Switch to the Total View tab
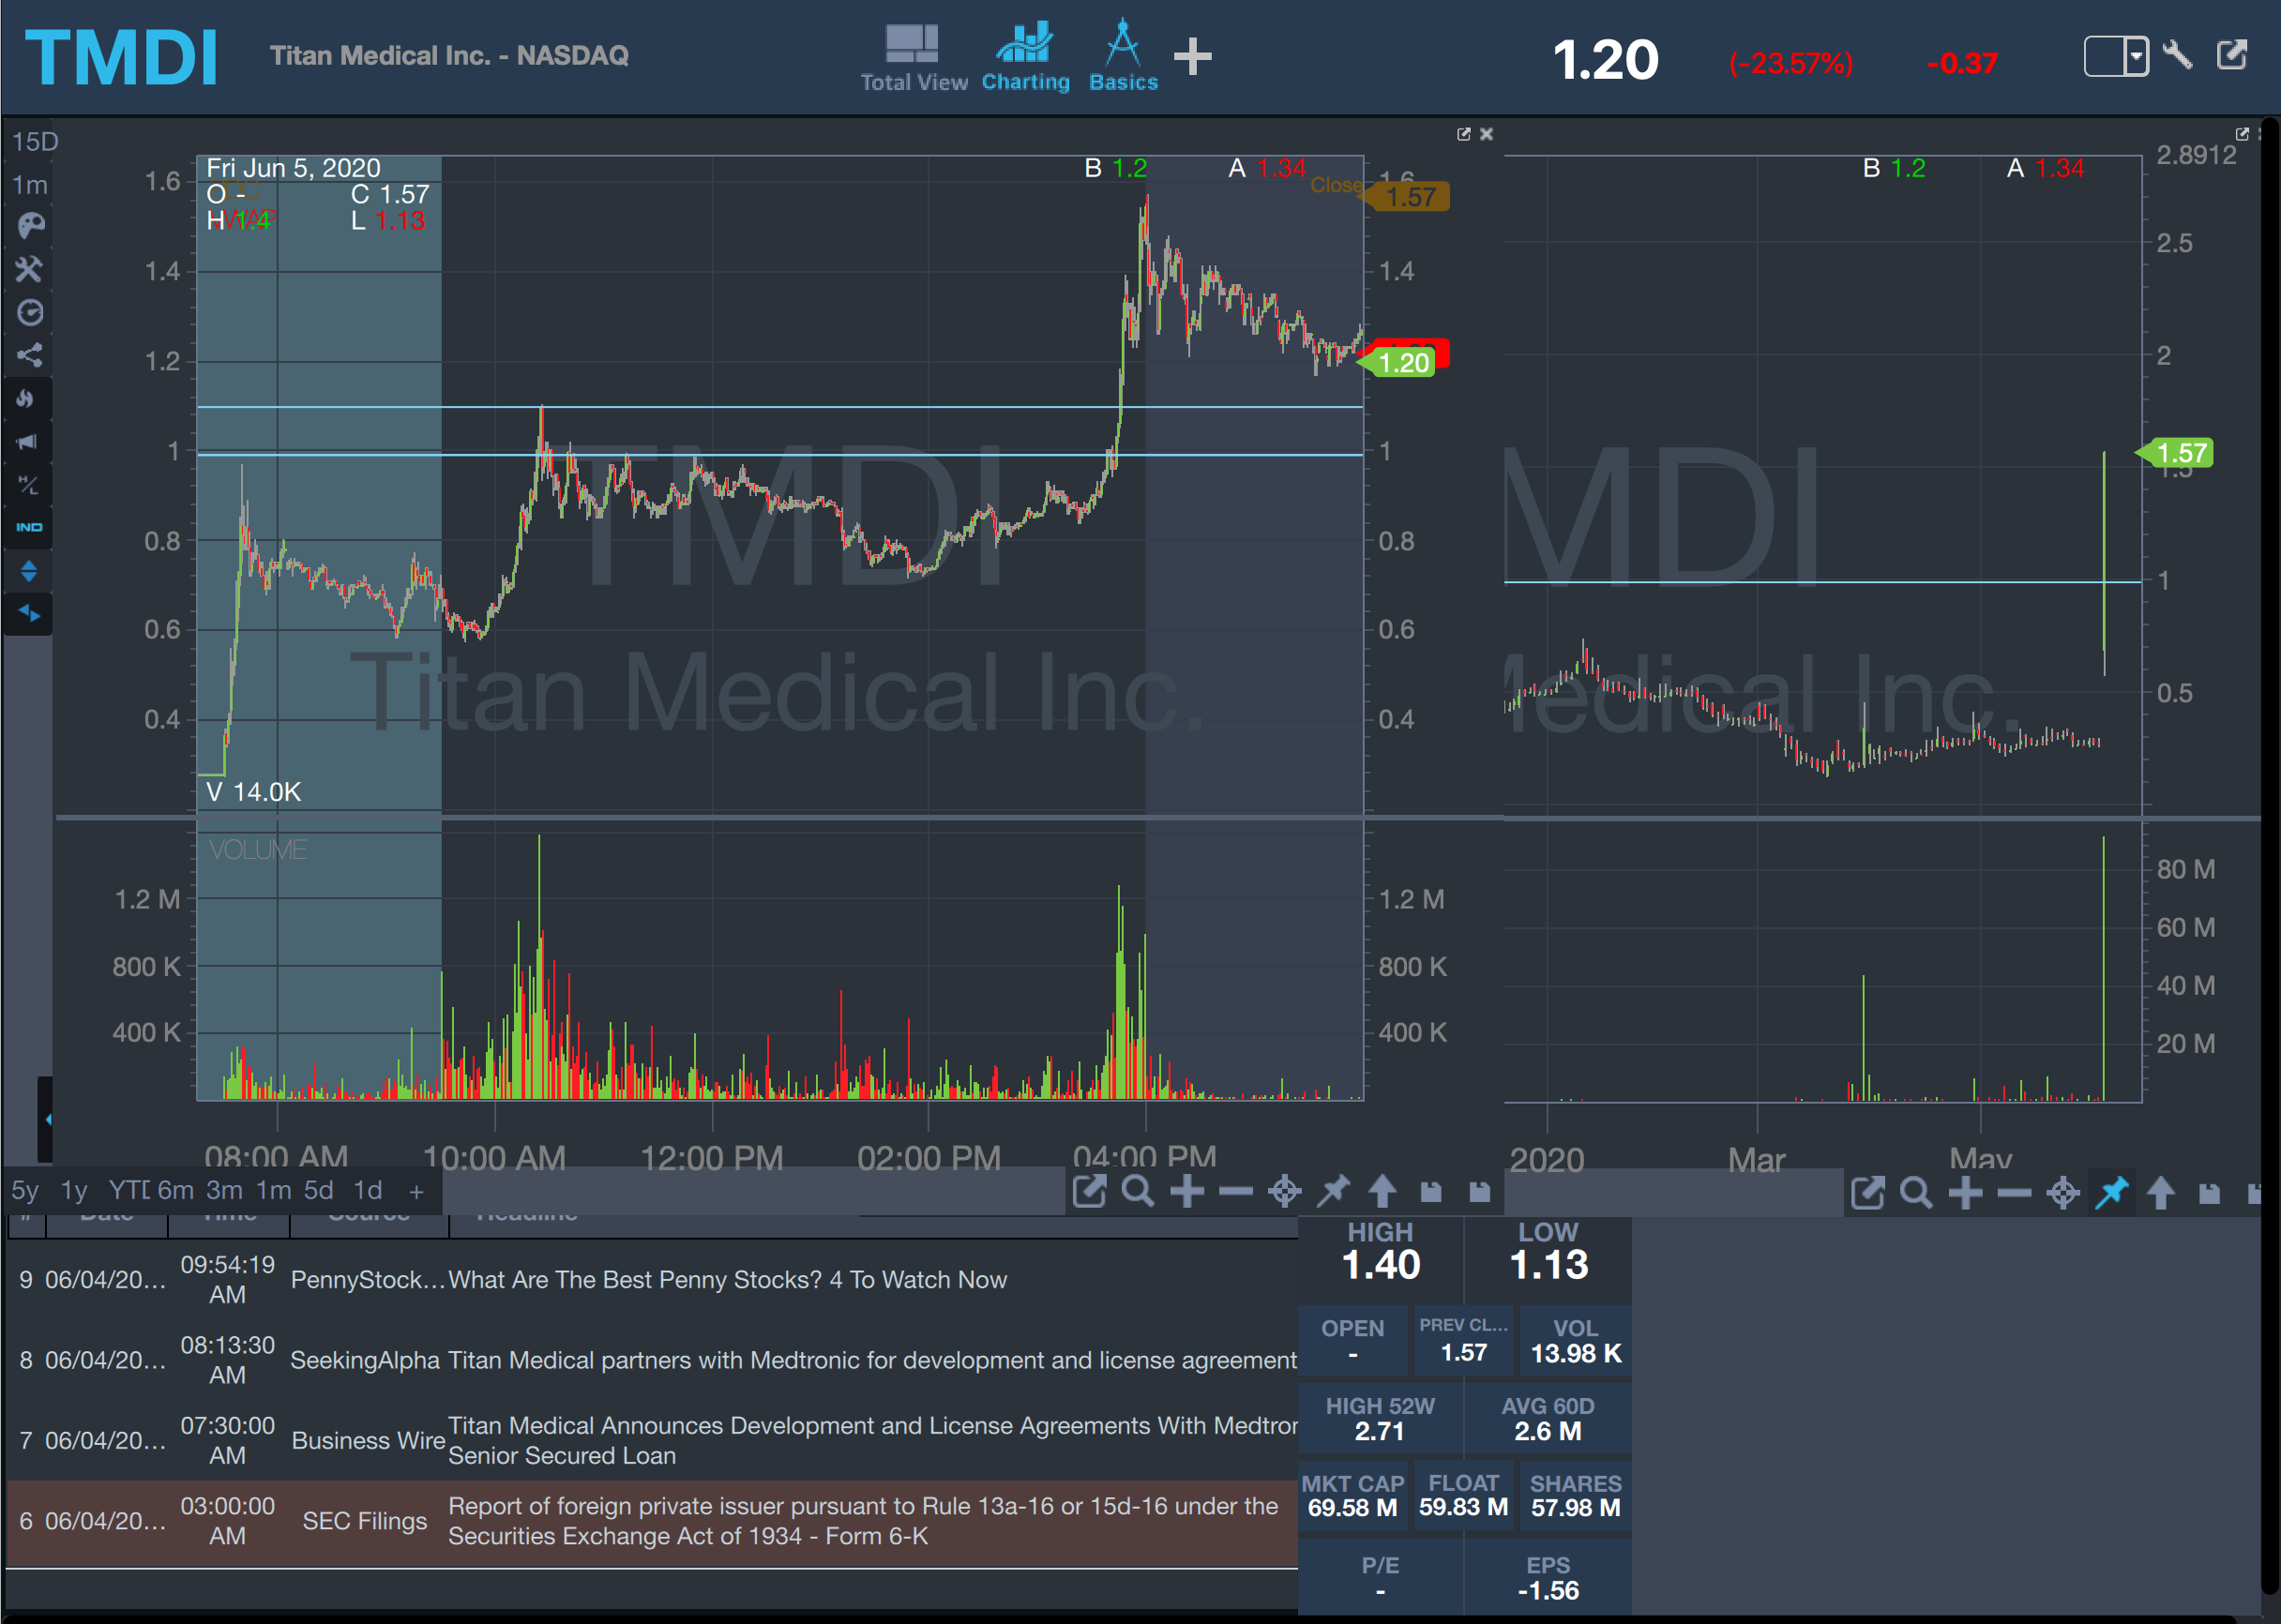2281x1624 pixels. (913, 58)
